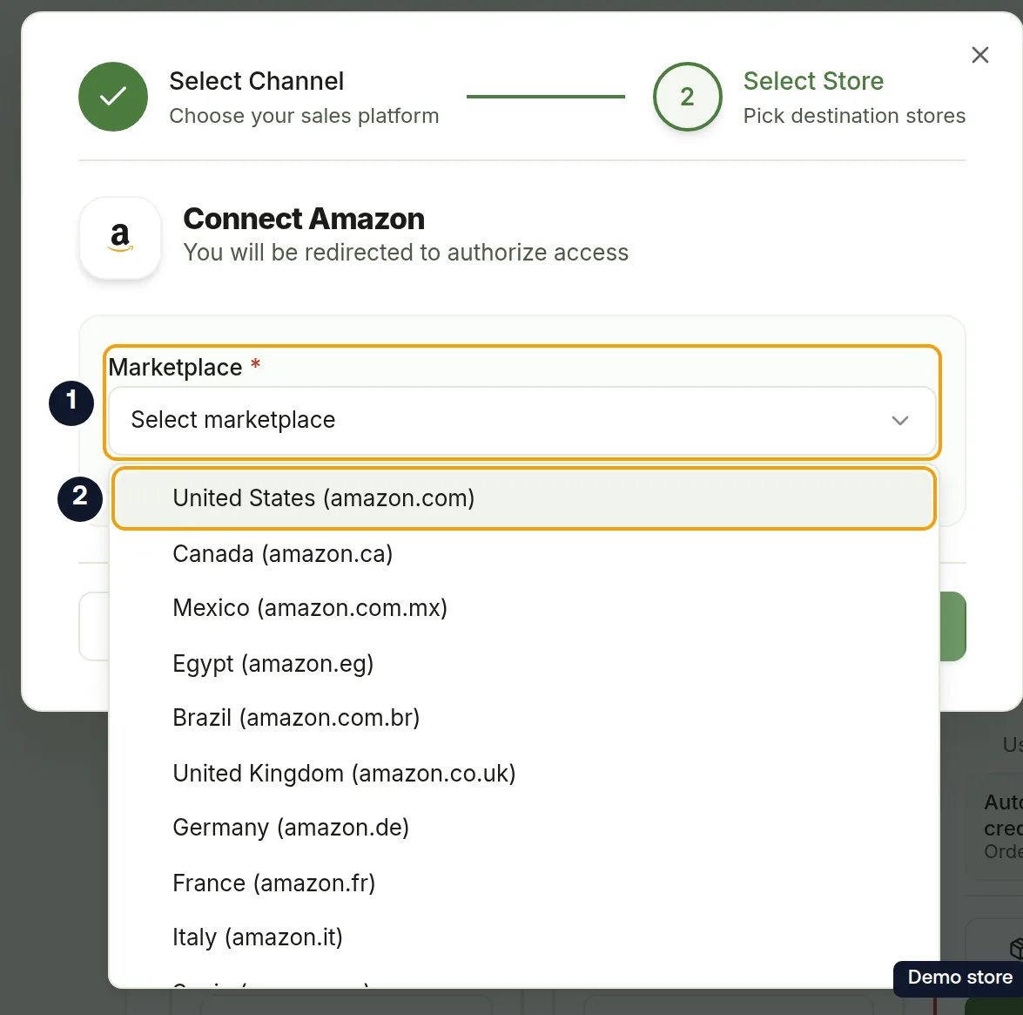Click the green checkmark step circle

click(x=113, y=97)
